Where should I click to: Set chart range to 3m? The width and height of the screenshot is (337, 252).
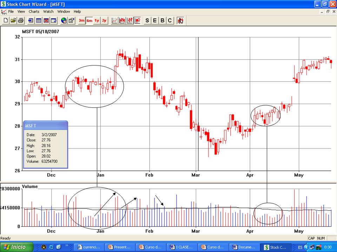pos(81,21)
